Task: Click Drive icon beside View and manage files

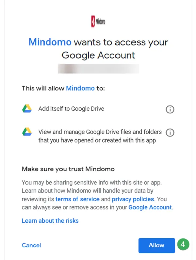Action: [27, 132]
